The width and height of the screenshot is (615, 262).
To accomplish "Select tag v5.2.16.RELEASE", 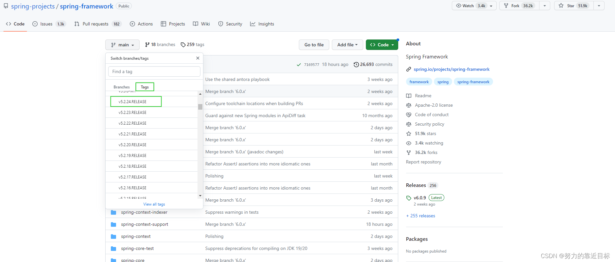I will tap(152, 188).
